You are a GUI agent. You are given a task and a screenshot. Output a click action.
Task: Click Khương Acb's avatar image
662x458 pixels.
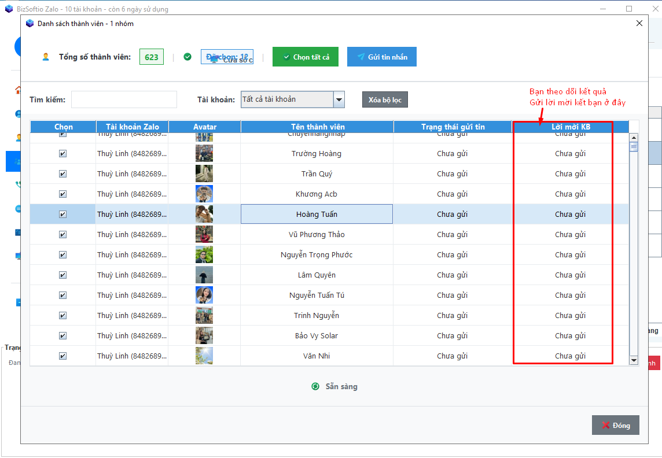tap(204, 194)
